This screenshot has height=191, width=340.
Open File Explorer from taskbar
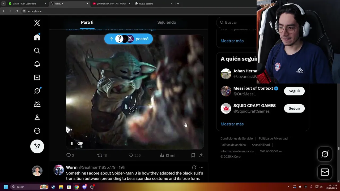pos(61,187)
